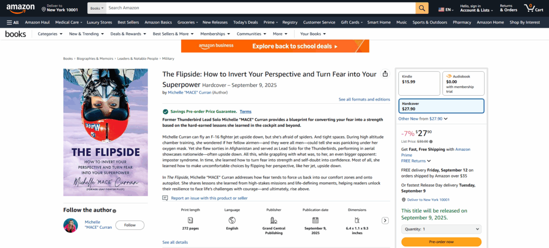Click the share icon beside title

(385, 74)
